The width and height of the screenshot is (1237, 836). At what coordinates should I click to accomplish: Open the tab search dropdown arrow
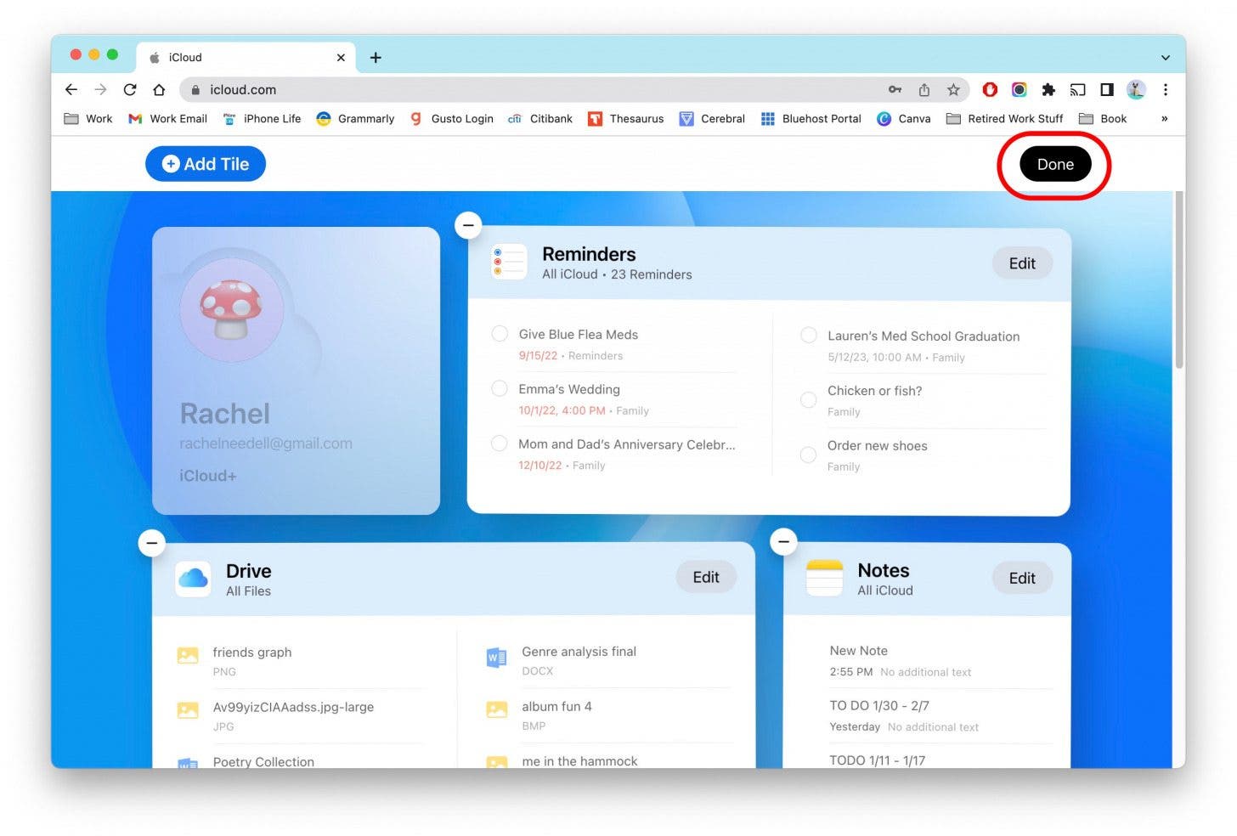(x=1166, y=58)
